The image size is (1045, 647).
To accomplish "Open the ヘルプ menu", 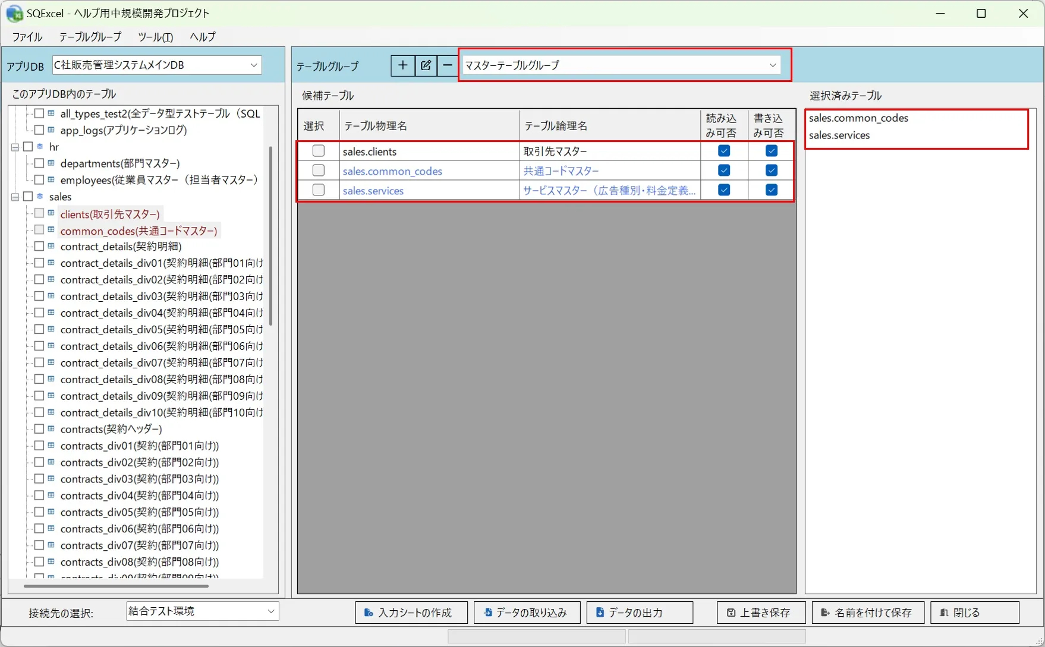I will 203,37.
